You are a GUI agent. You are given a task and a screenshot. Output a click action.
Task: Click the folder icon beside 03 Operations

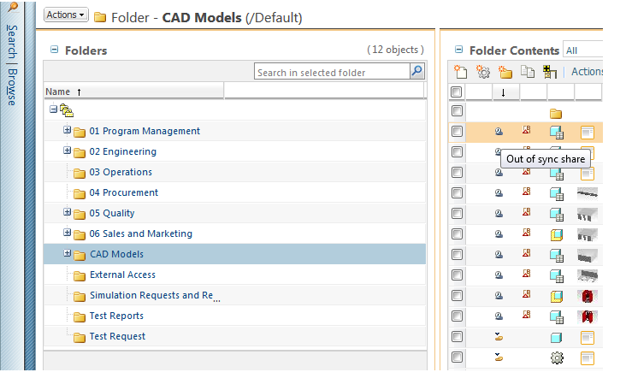[x=80, y=174]
